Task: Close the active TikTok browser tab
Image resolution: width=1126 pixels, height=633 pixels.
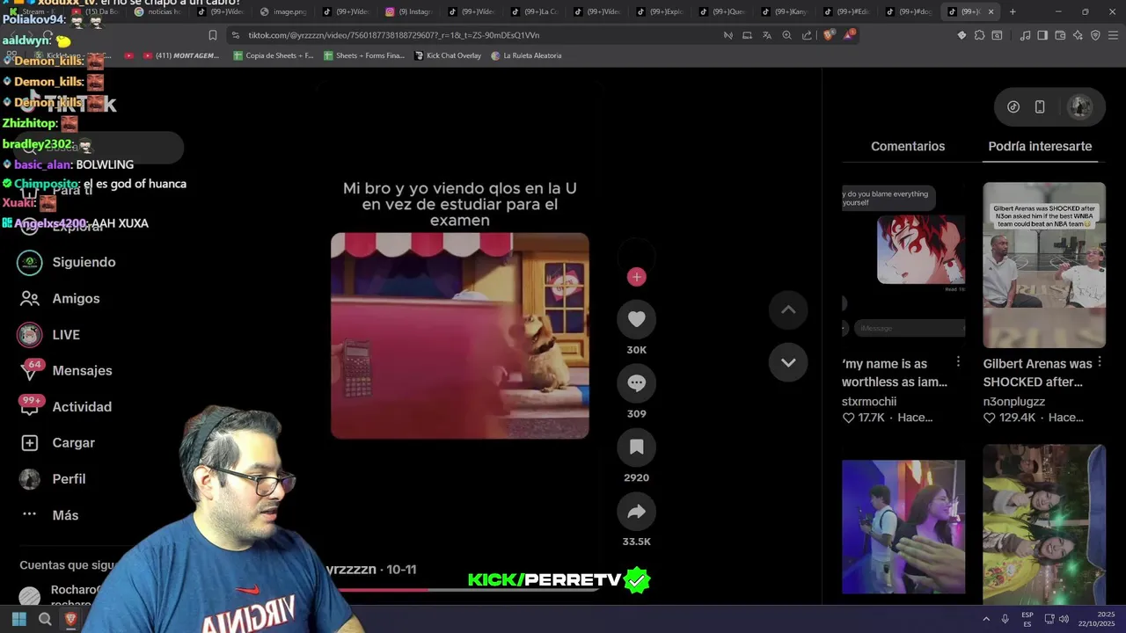Action: pos(991,11)
